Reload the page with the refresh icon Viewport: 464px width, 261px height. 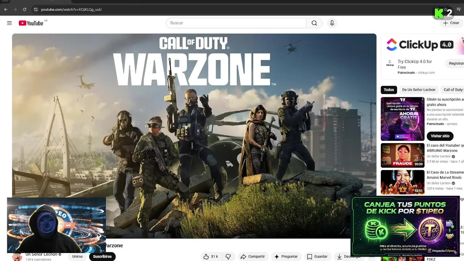(x=25, y=9)
